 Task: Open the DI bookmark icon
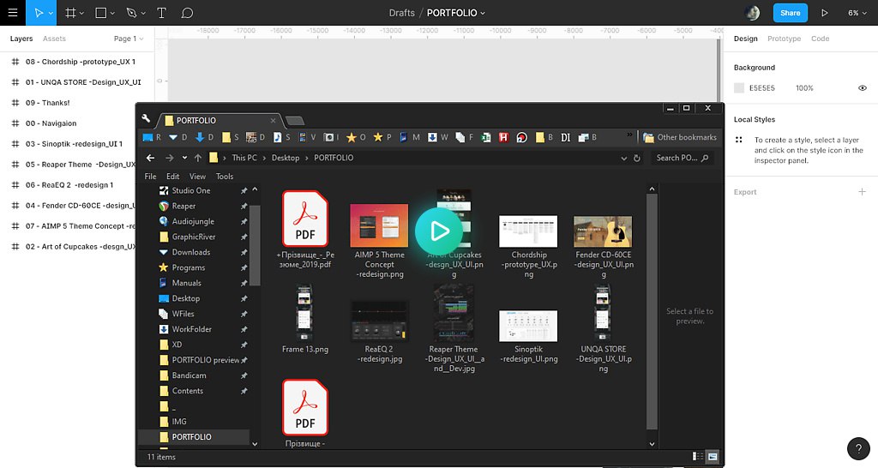566,137
